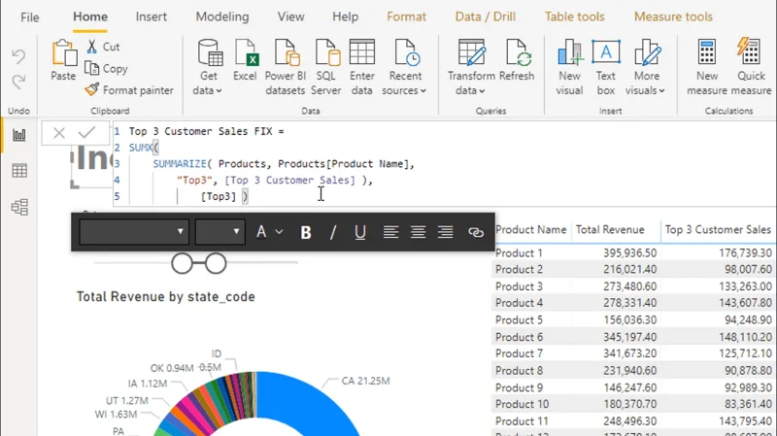This screenshot has height=436, width=777.
Task: Add a New visual
Action: tap(569, 67)
